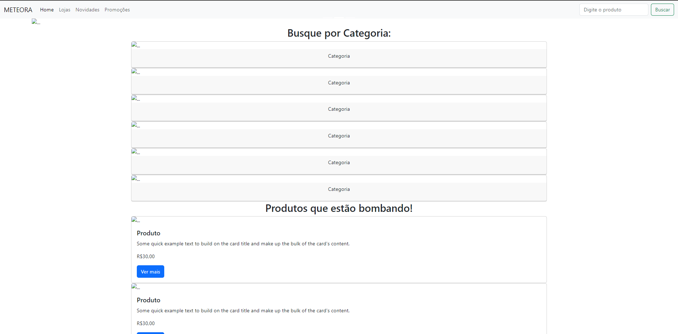678x334 pixels.
Task: Open the Lojas nav link
Action: (x=64, y=10)
